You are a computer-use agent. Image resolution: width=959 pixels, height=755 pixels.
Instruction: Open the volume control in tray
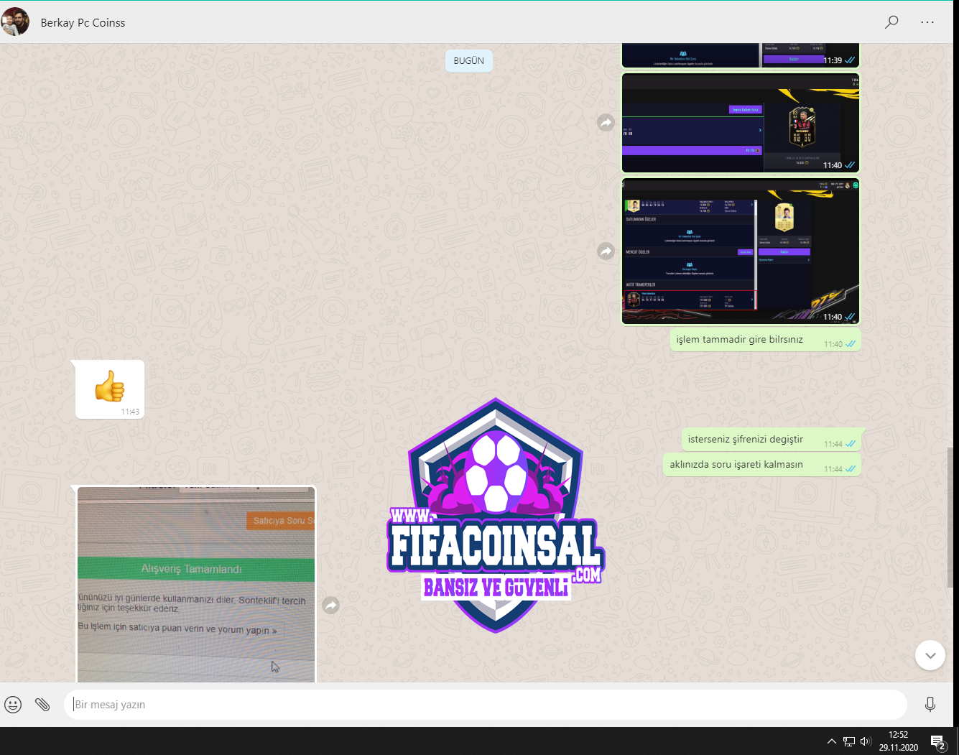tap(866, 741)
